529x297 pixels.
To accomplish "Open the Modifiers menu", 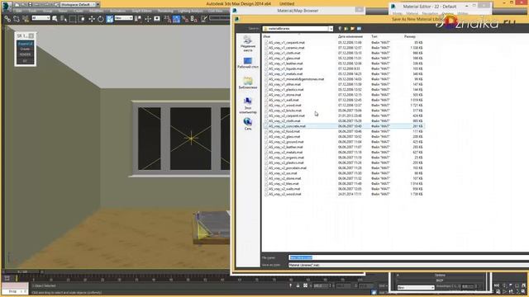I will [96, 11].
